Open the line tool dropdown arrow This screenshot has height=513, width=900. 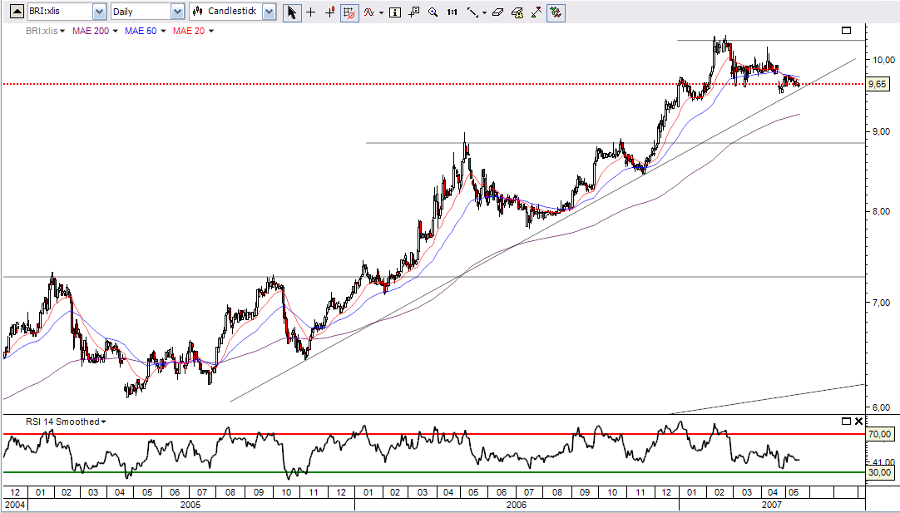pos(485,12)
